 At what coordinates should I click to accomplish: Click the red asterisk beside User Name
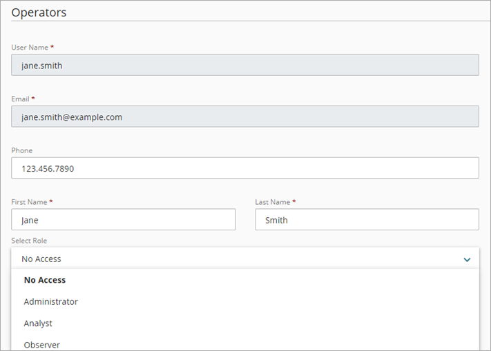tap(52, 47)
